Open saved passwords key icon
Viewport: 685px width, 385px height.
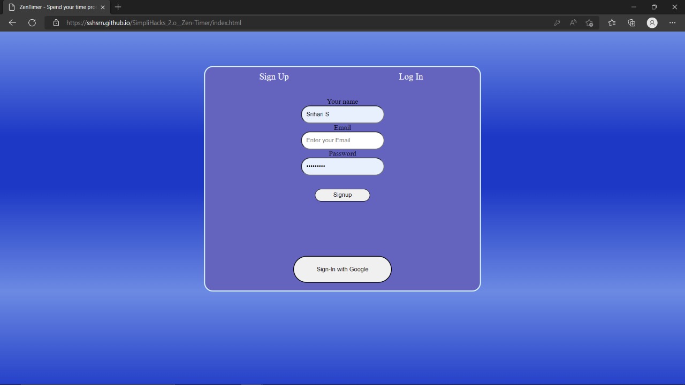click(557, 22)
